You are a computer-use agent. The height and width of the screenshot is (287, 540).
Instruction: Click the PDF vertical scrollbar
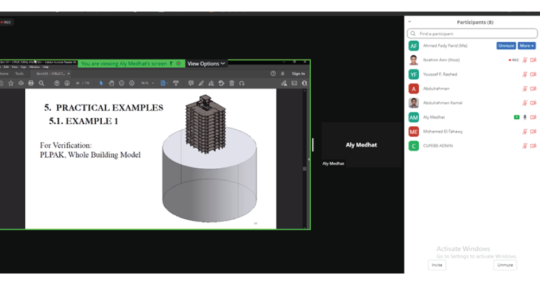point(305,169)
